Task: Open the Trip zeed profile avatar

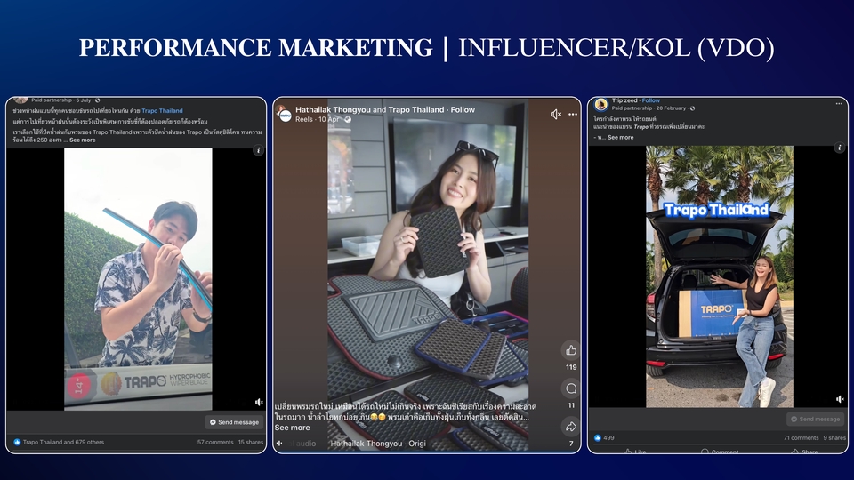Action: (x=601, y=104)
